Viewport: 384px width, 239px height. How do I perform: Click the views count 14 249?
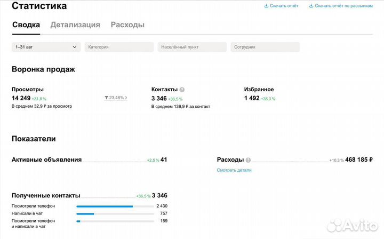click(21, 98)
